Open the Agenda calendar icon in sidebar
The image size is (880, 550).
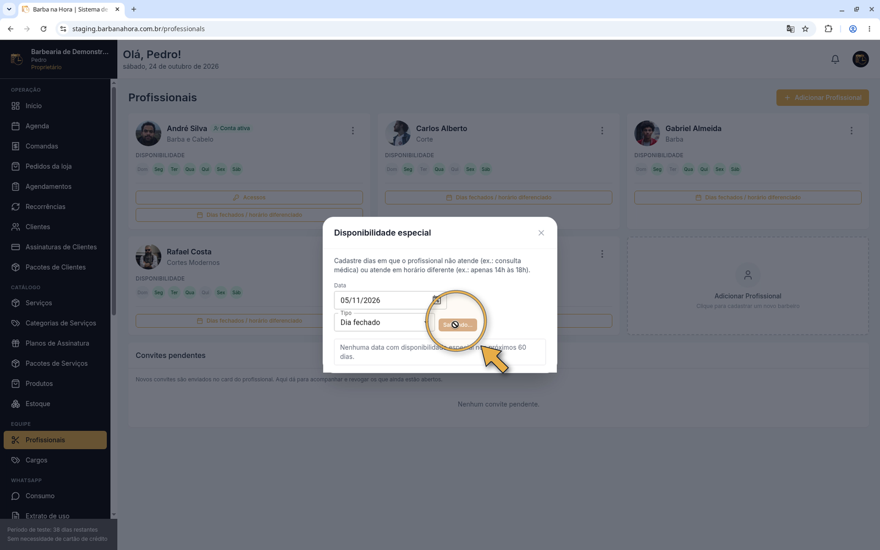[x=15, y=126]
